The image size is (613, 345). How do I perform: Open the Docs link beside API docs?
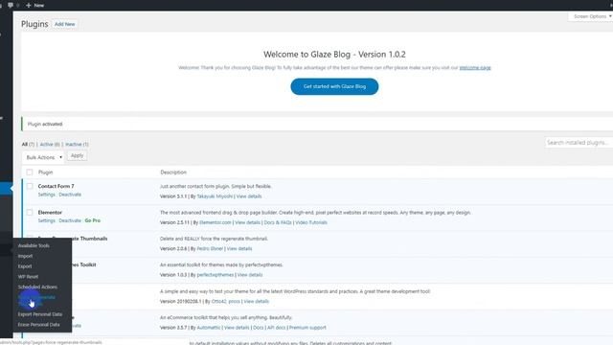click(x=259, y=328)
